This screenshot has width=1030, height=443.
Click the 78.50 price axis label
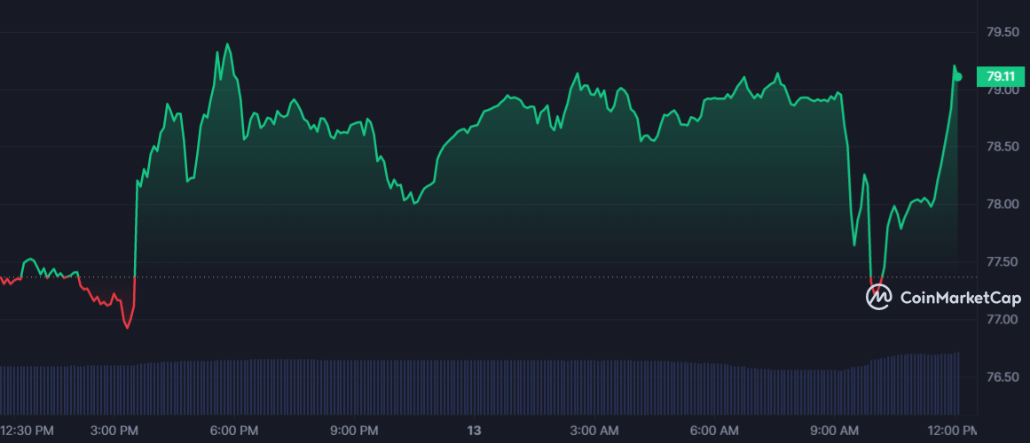1001,147
